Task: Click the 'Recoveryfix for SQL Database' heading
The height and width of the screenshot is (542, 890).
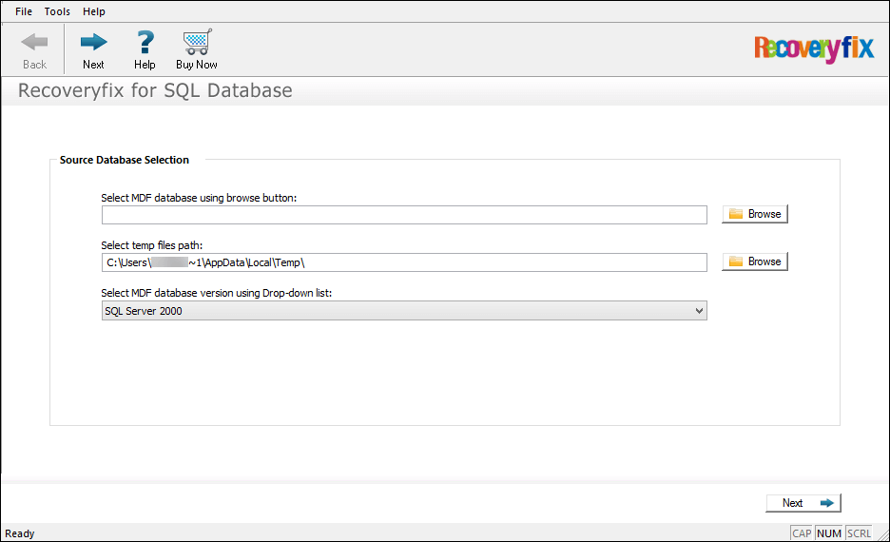Action: [155, 90]
